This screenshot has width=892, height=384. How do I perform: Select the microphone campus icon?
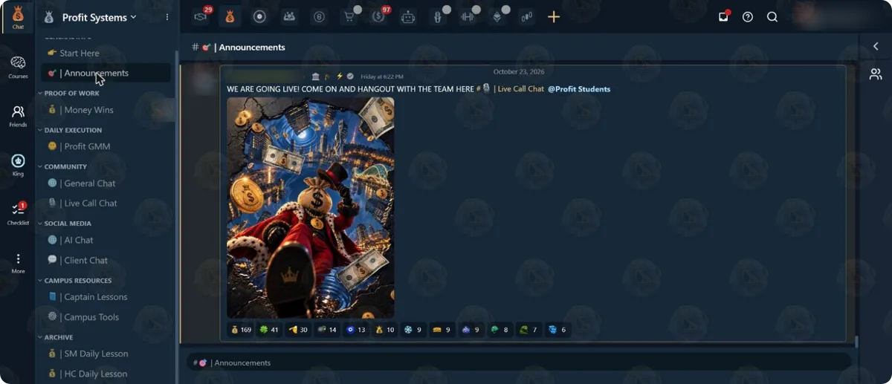coord(438,16)
